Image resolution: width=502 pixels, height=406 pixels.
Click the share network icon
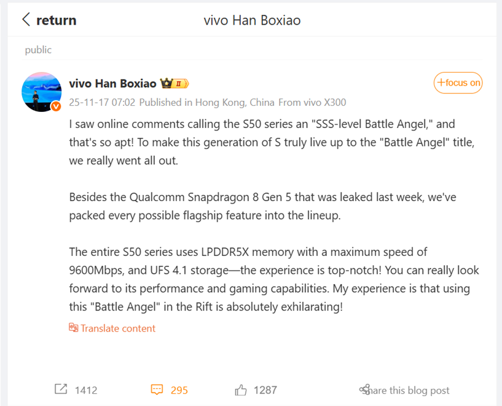pyautogui.click(x=364, y=389)
